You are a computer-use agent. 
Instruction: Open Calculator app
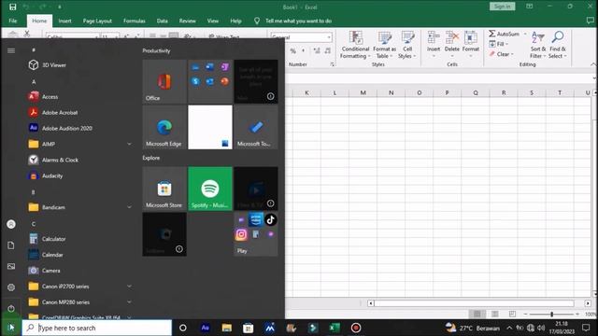tap(78, 239)
